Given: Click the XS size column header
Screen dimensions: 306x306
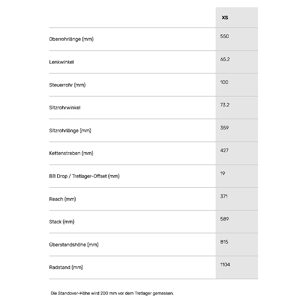Looking at the screenshot, I should [x=225, y=18].
